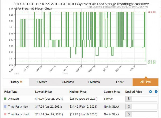Click lowest price $17.24 (Jul 26, 2021)
This screenshot has height=118, width=161.
[x=49, y=106]
